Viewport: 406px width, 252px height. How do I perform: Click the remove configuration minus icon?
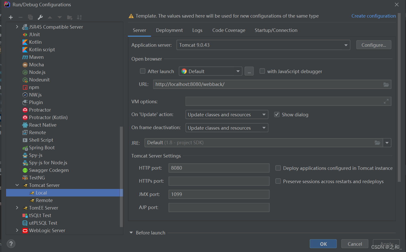coord(21,17)
